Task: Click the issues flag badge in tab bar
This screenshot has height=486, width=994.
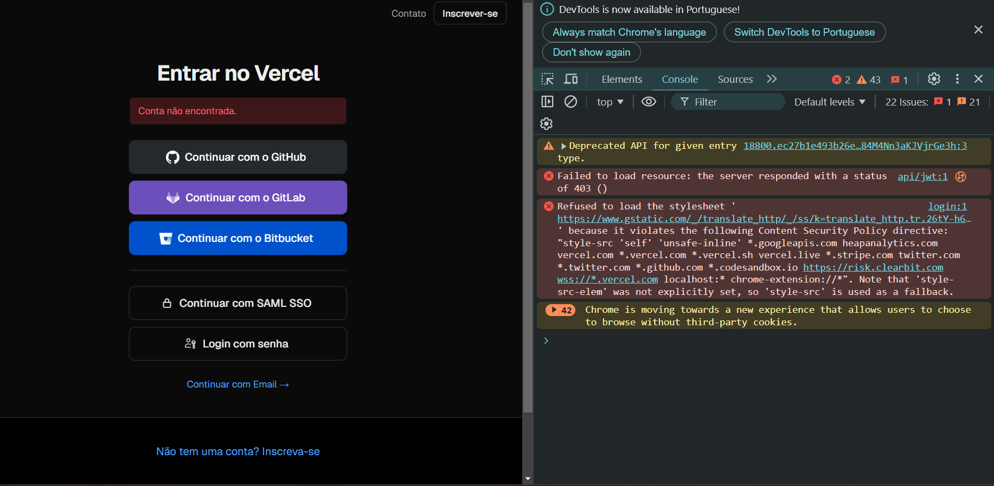Action: 899,80
